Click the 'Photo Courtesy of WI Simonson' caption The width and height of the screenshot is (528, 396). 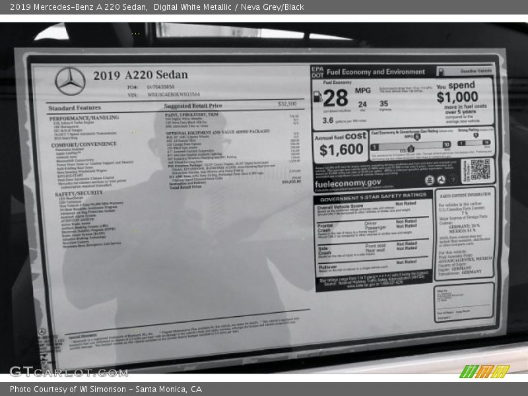(68, 389)
